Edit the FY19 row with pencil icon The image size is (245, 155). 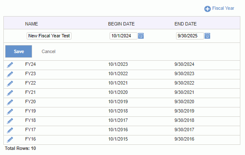coord(10,112)
